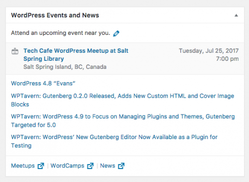The image size is (249, 182).
Task: Open the Tech Cafe WordPress Meetup link
Action: [76, 55]
